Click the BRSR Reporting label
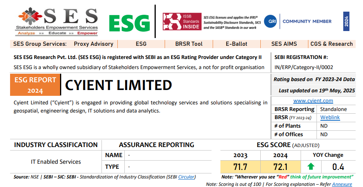Screen dimensions: 363x187 (294, 109)
